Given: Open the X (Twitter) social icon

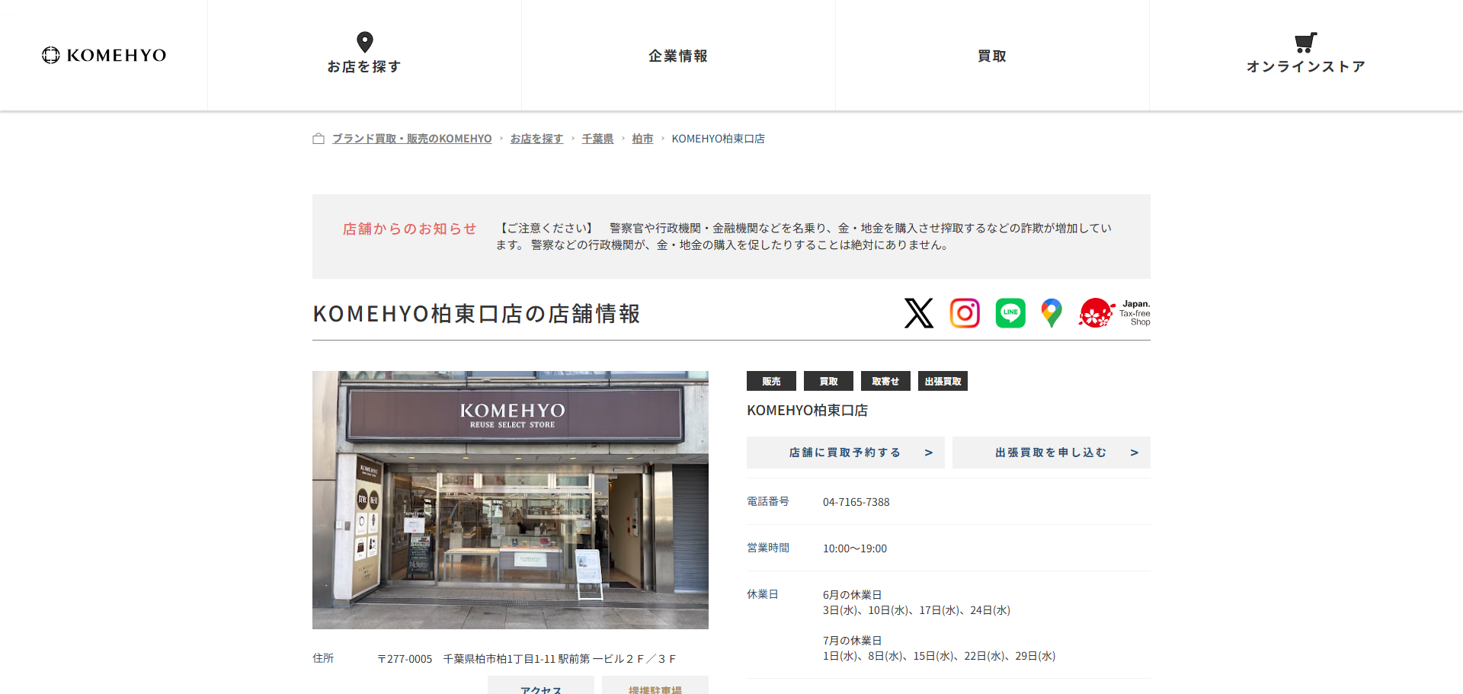Looking at the screenshot, I should click(x=919, y=313).
